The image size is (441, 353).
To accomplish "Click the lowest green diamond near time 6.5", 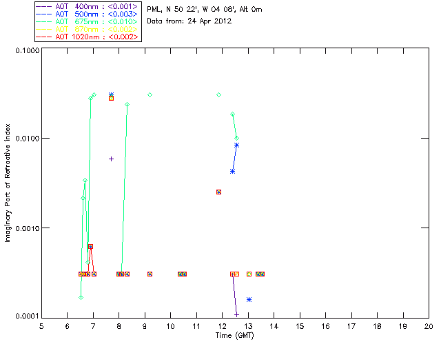I will point(81,298).
